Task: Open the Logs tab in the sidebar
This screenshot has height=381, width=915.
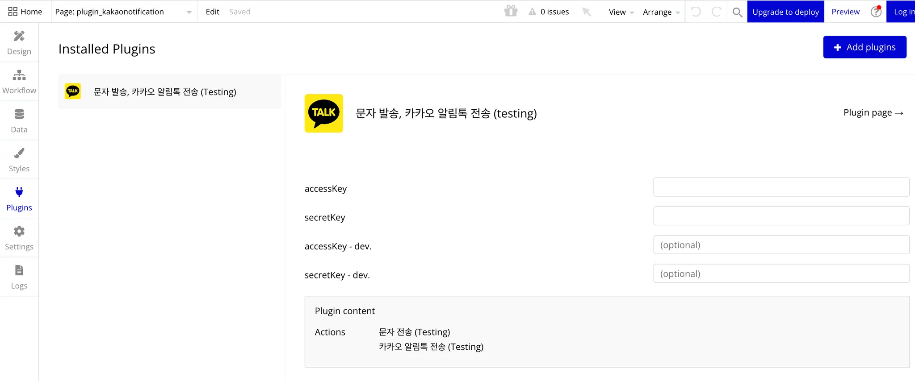Action: click(19, 277)
